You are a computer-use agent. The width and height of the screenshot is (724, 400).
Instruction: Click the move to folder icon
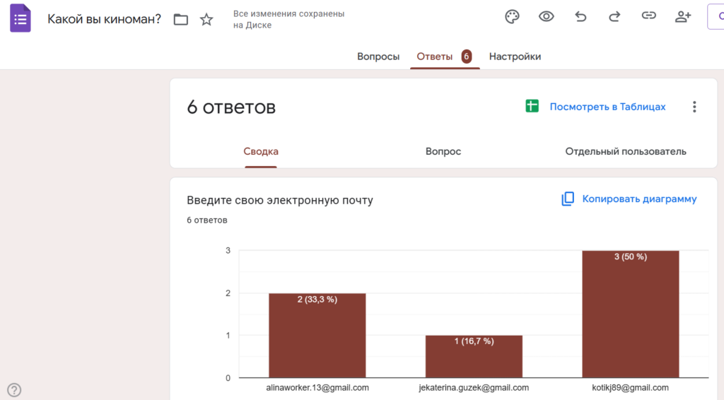pos(180,19)
